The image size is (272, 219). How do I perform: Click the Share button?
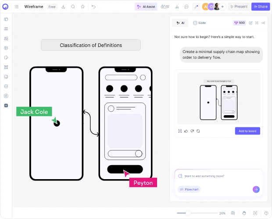261,7
